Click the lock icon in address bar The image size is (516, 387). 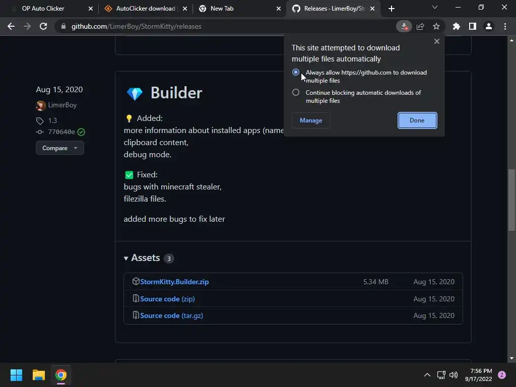tap(63, 26)
